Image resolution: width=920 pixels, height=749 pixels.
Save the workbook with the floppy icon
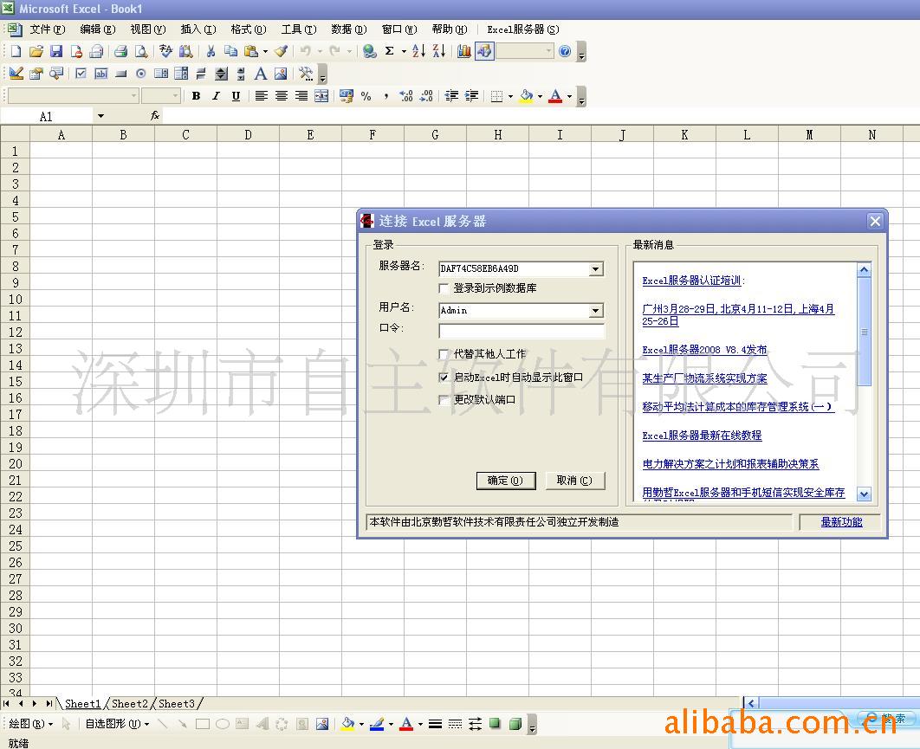(56, 52)
